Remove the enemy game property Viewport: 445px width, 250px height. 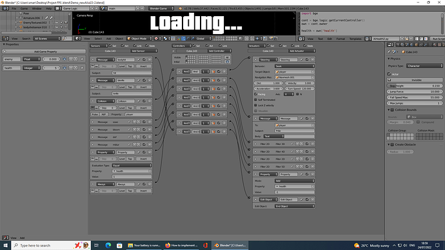click(x=82, y=59)
